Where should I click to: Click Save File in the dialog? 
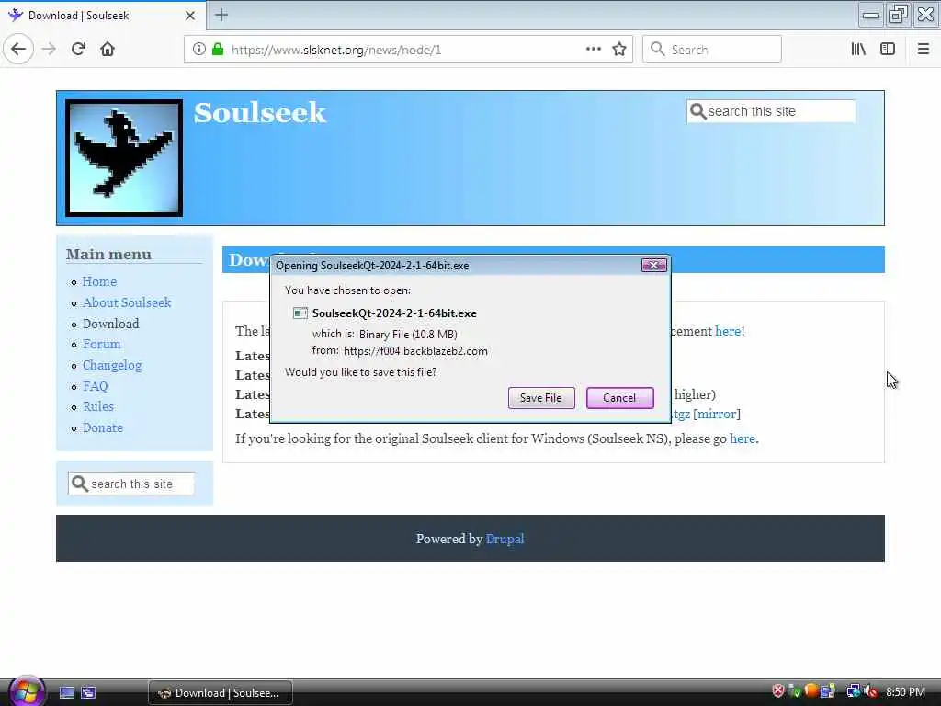point(540,398)
